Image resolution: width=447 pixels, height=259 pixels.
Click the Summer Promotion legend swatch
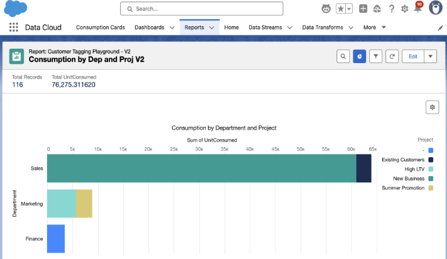pyautogui.click(x=431, y=188)
